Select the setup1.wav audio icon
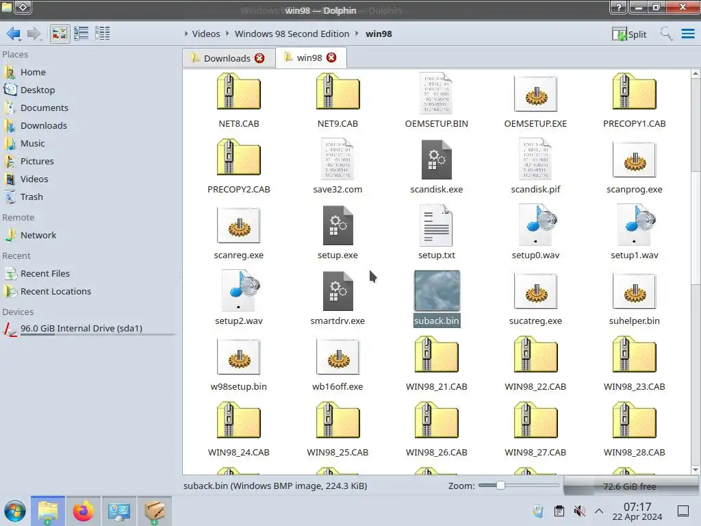Screen dimensions: 701x526 tap(635, 225)
